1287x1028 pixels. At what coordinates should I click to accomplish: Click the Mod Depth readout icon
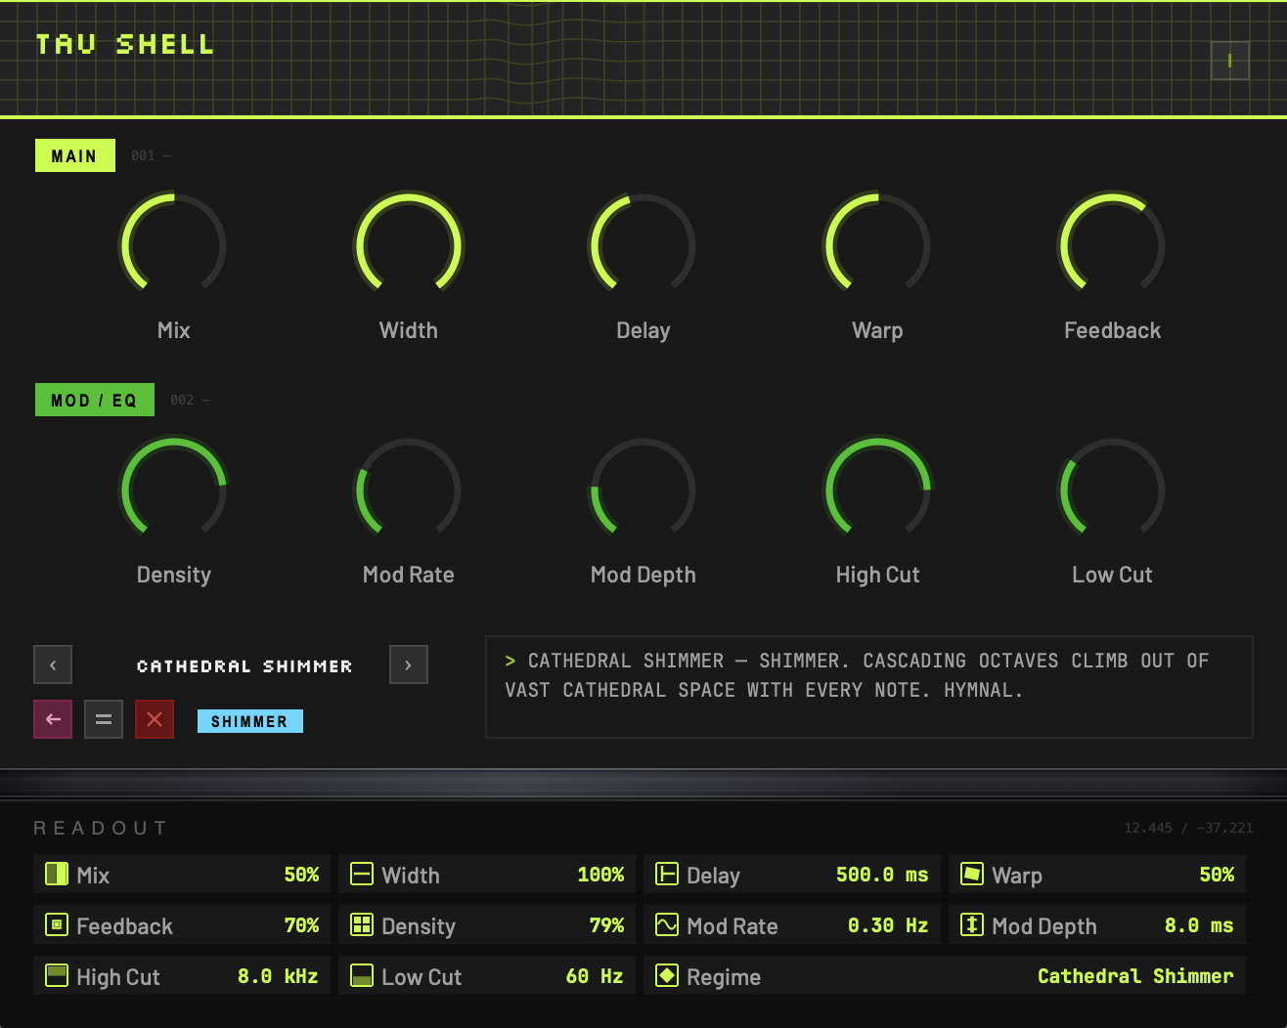point(972,924)
